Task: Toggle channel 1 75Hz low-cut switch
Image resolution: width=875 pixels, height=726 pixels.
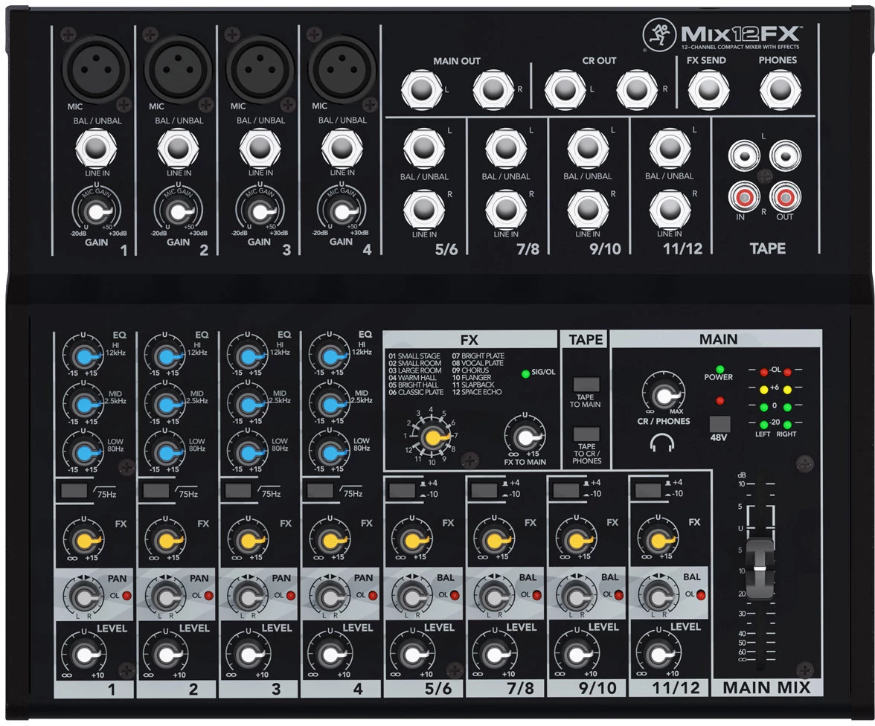Action: coord(74,491)
